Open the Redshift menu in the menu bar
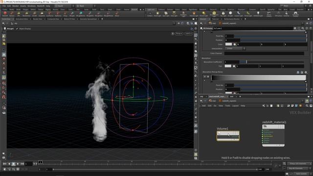Viewport: 313px width, 176px height. click(41, 6)
